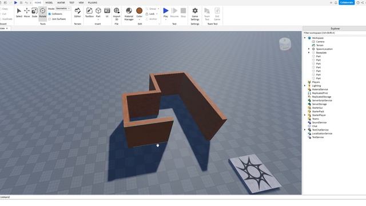Switch to the VIEW ribbon tab

[81, 2]
